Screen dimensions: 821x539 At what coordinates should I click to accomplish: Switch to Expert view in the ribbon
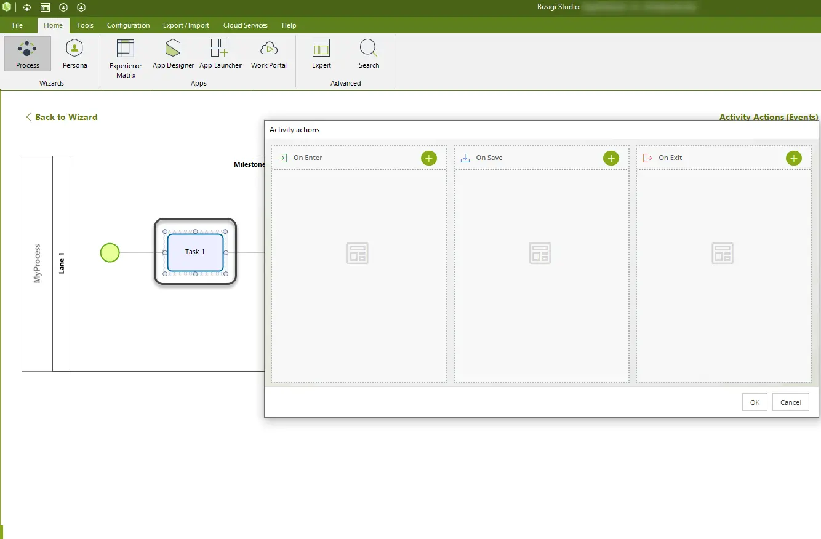tap(321, 54)
